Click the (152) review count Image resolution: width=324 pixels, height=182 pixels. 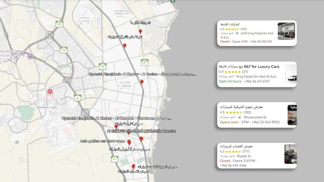(247, 112)
